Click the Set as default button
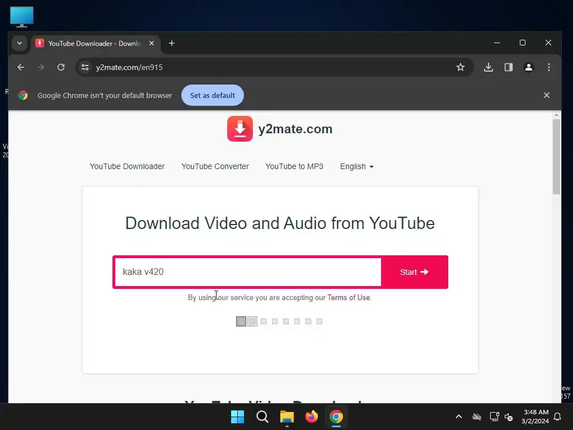Viewport: 573px width, 430px height. point(212,95)
